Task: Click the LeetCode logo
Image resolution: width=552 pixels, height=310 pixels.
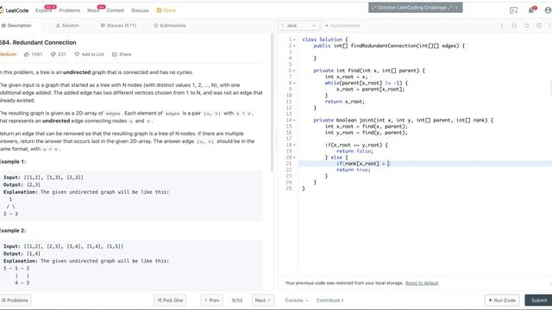Action: [14, 10]
